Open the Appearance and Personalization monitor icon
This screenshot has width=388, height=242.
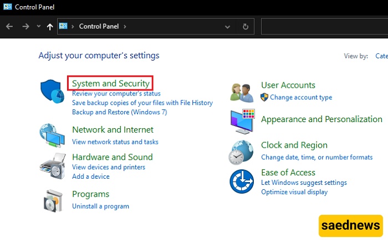(x=243, y=122)
